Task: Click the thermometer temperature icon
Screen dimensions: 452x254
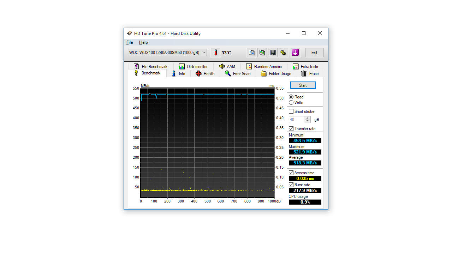Action: click(215, 53)
